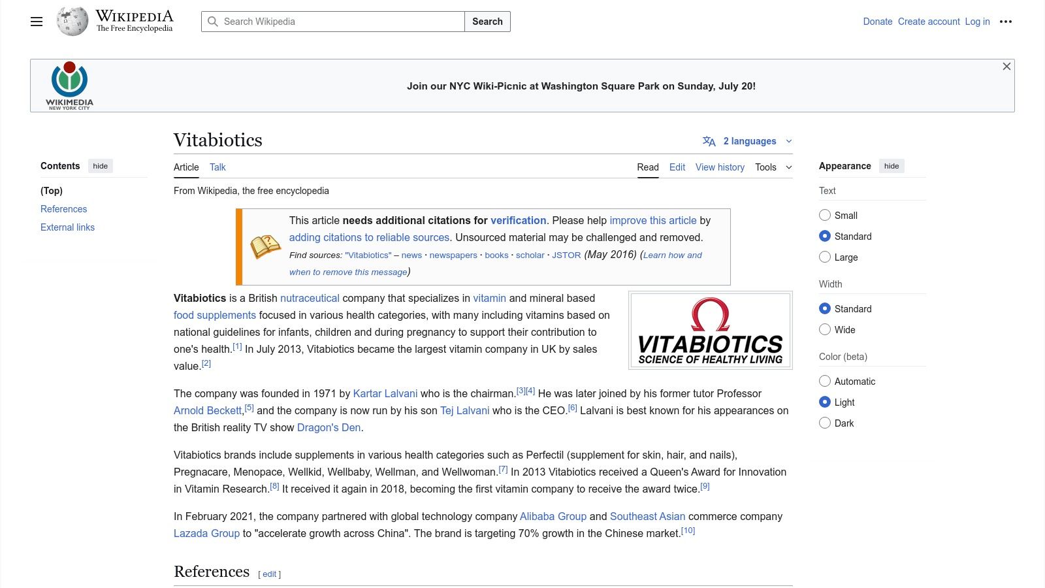The width and height of the screenshot is (1045, 588).
Task: Open the View history tab
Action: pyautogui.click(x=720, y=167)
